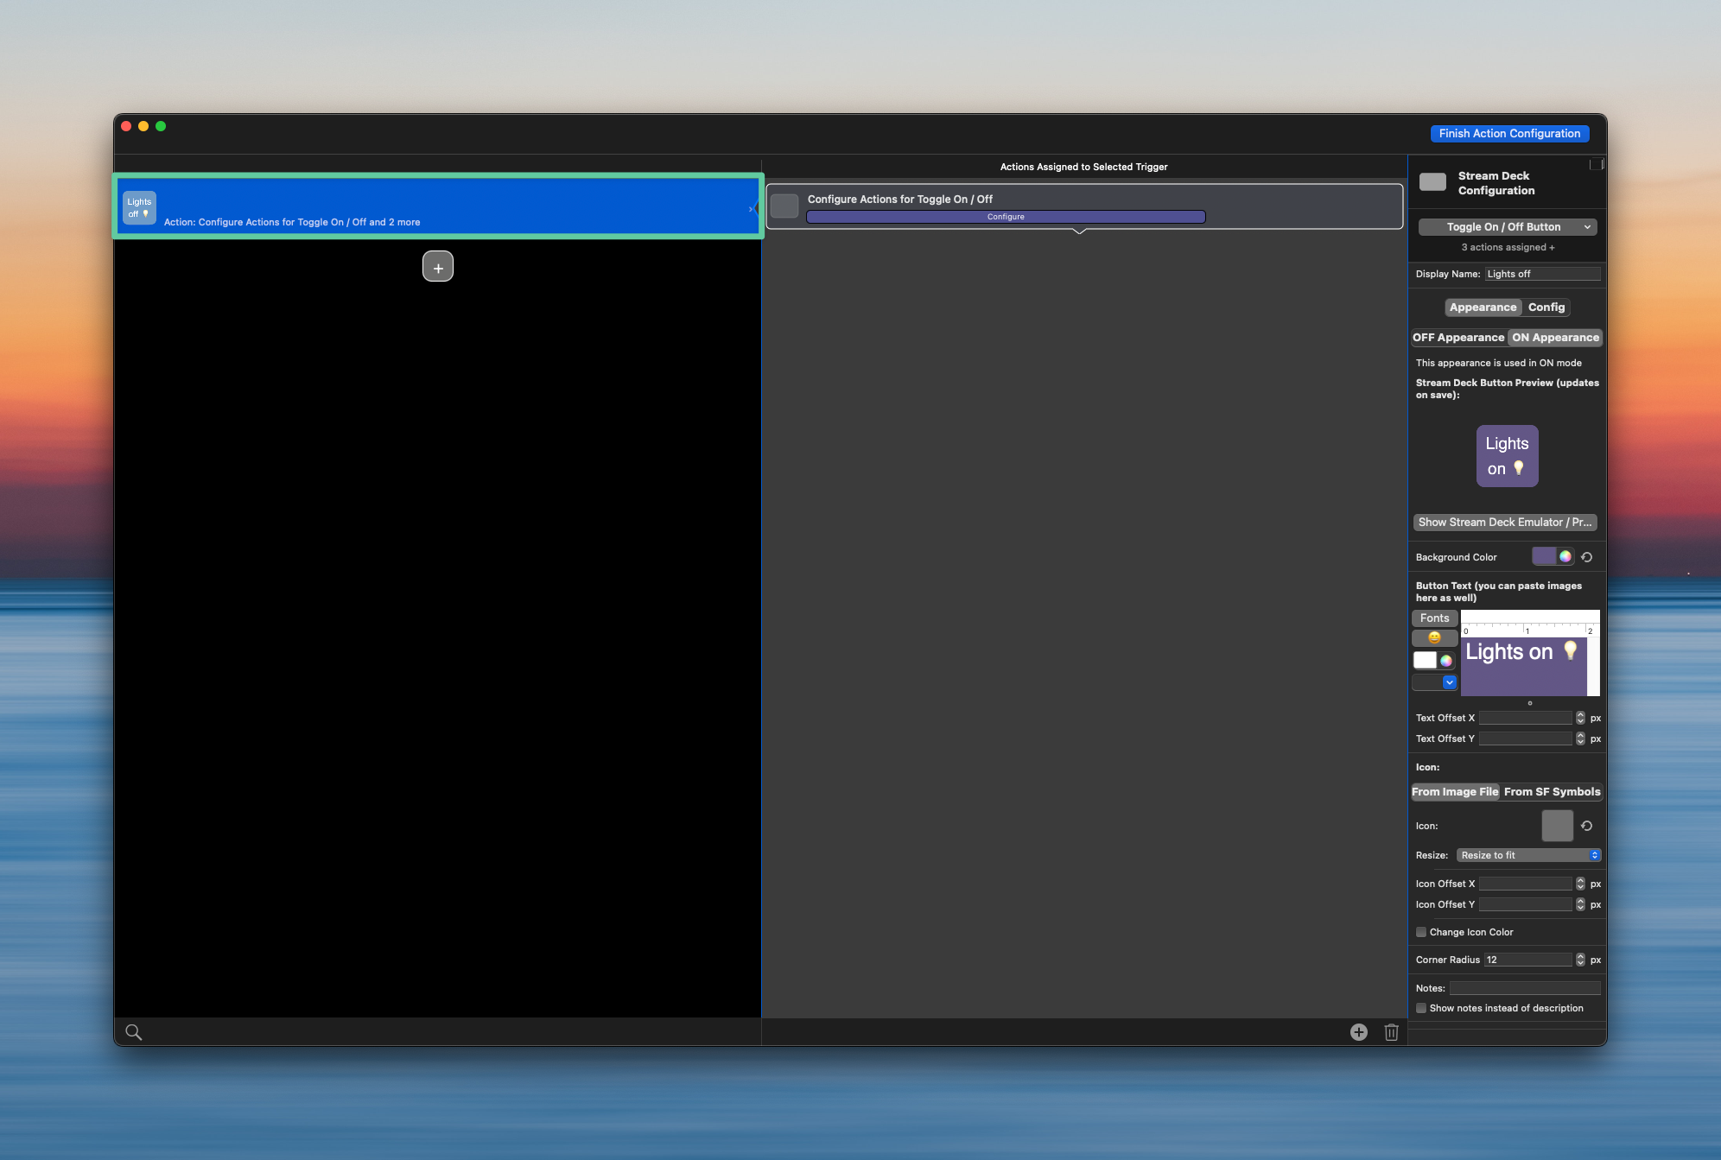The height and width of the screenshot is (1160, 1721).
Task: Click the search magnifier icon at bottom left
Action: point(133,1032)
